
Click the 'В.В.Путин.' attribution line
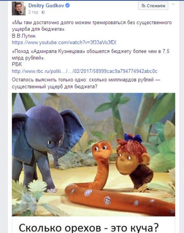click(24, 36)
